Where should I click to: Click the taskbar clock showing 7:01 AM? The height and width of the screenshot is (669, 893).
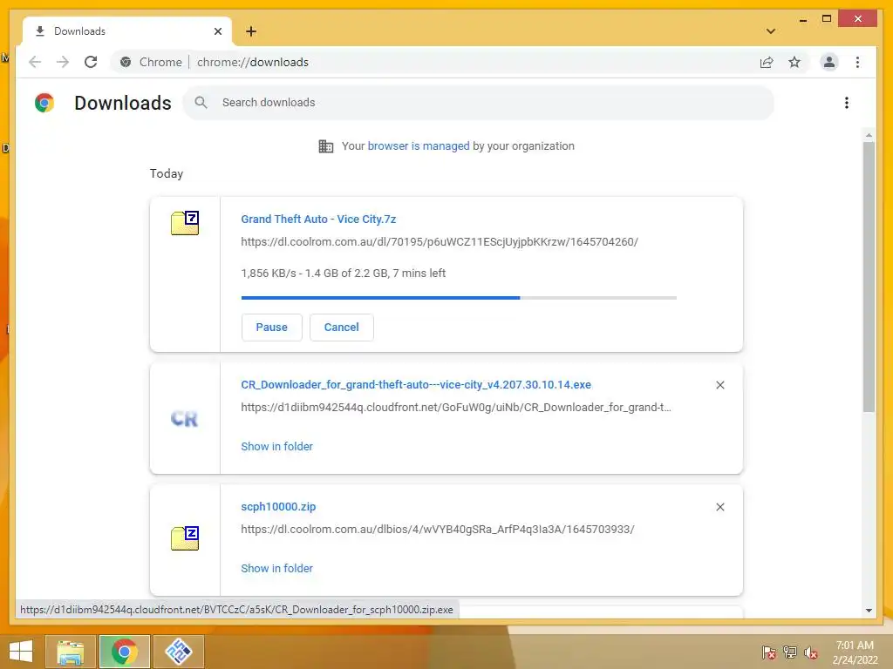coord(855,652)
